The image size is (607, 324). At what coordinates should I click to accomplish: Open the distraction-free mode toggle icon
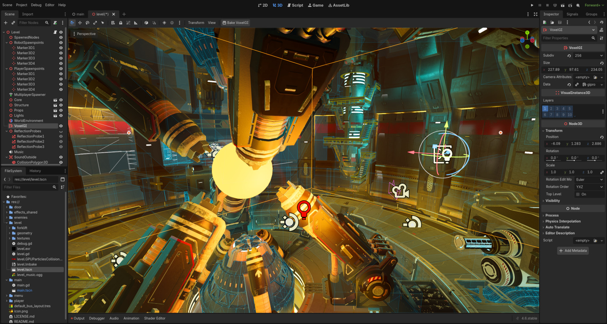(x=536, y=14)
